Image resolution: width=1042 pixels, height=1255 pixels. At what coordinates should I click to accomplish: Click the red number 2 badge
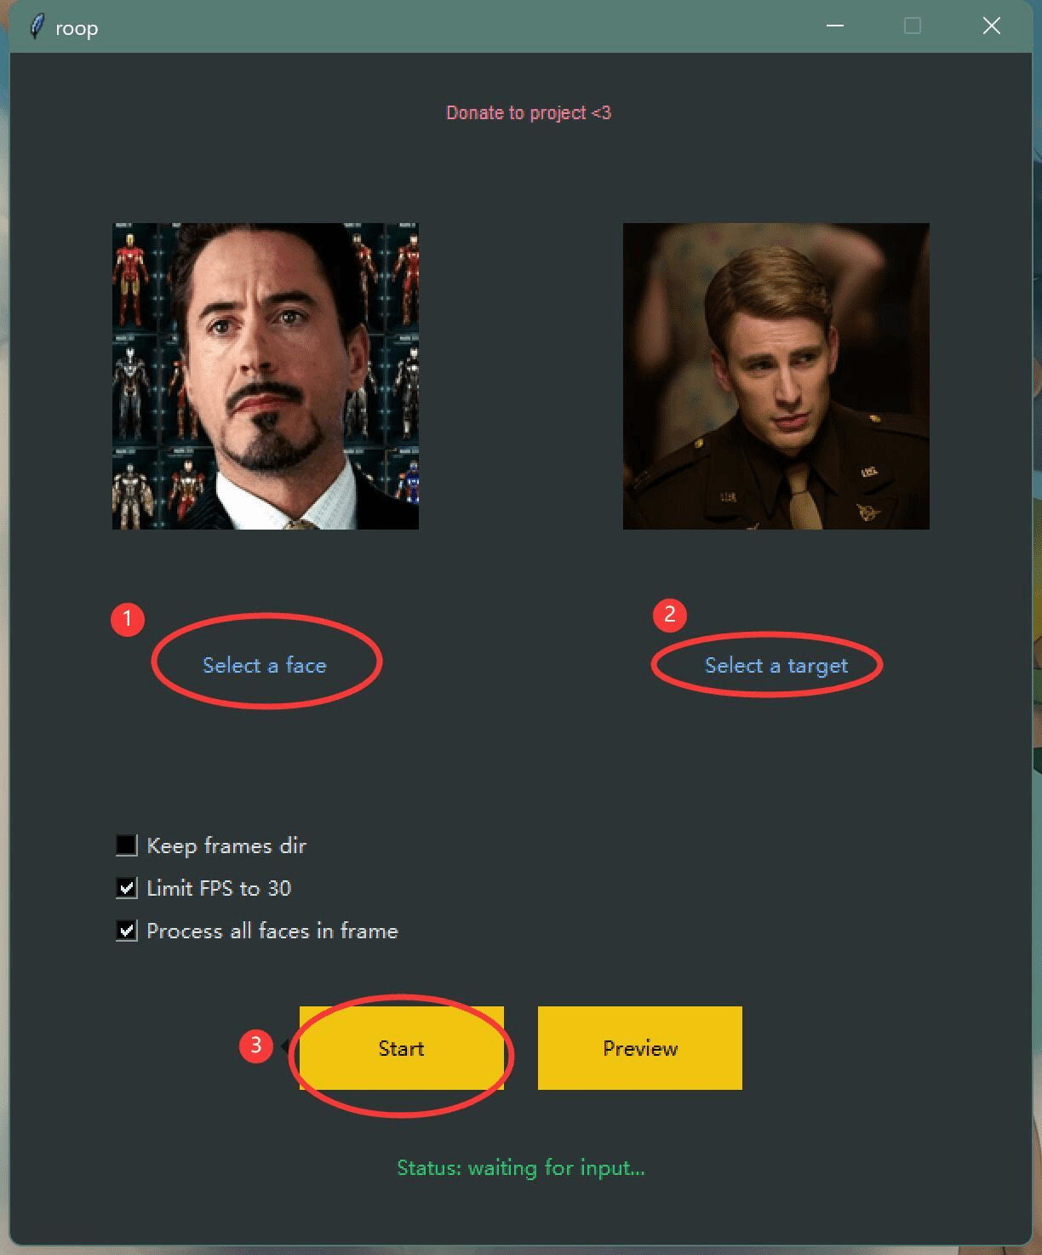coord(669,615)
